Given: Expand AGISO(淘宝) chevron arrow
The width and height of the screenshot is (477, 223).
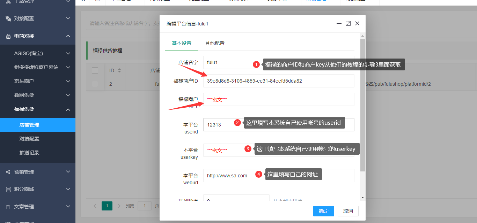Looking at the screenshot, I should pos(68,53).
